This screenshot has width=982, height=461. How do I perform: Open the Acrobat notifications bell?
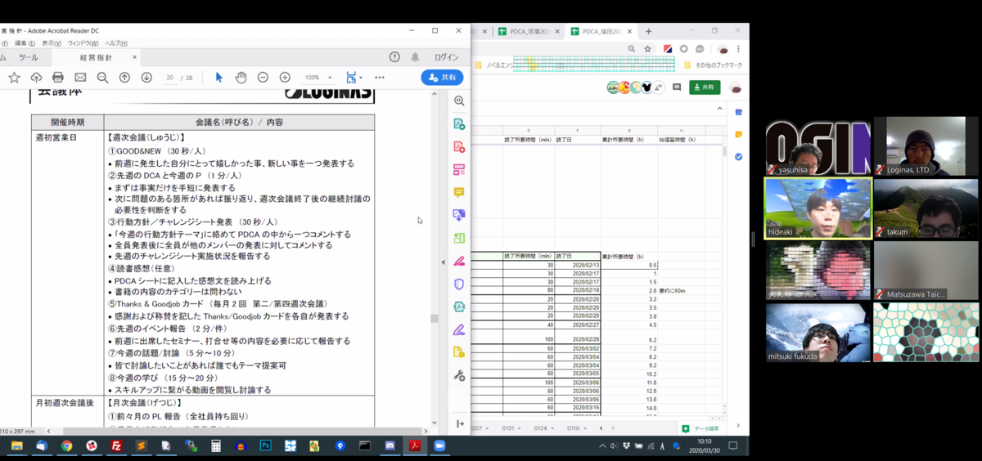click(x=415, y=57)
